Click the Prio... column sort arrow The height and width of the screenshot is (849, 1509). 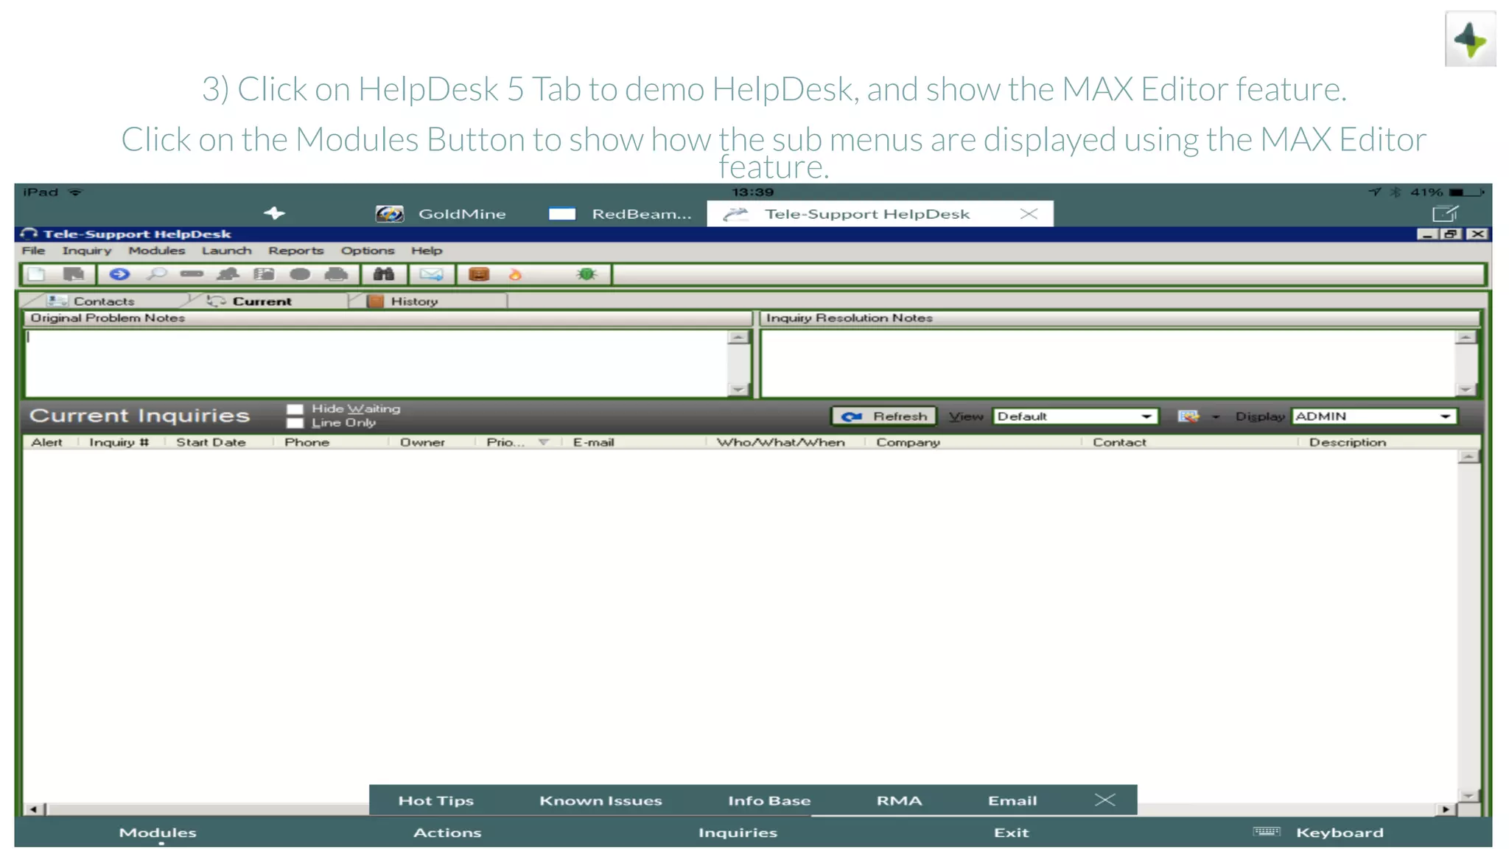coord(544,442)
